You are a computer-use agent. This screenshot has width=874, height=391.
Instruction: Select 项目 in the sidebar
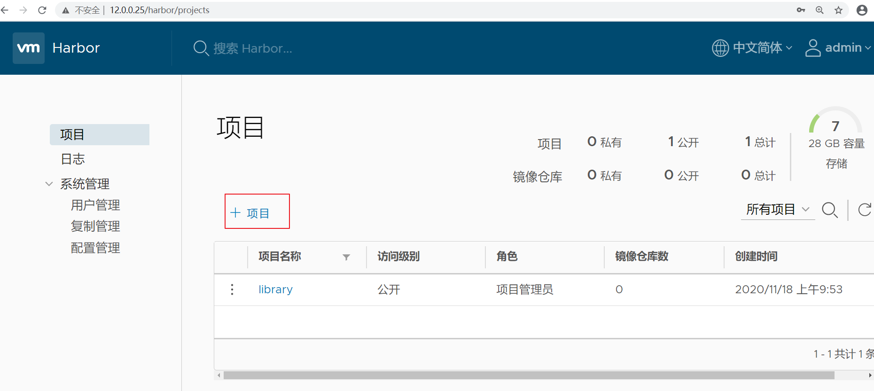pyautogui.click(x=100, y=135)
